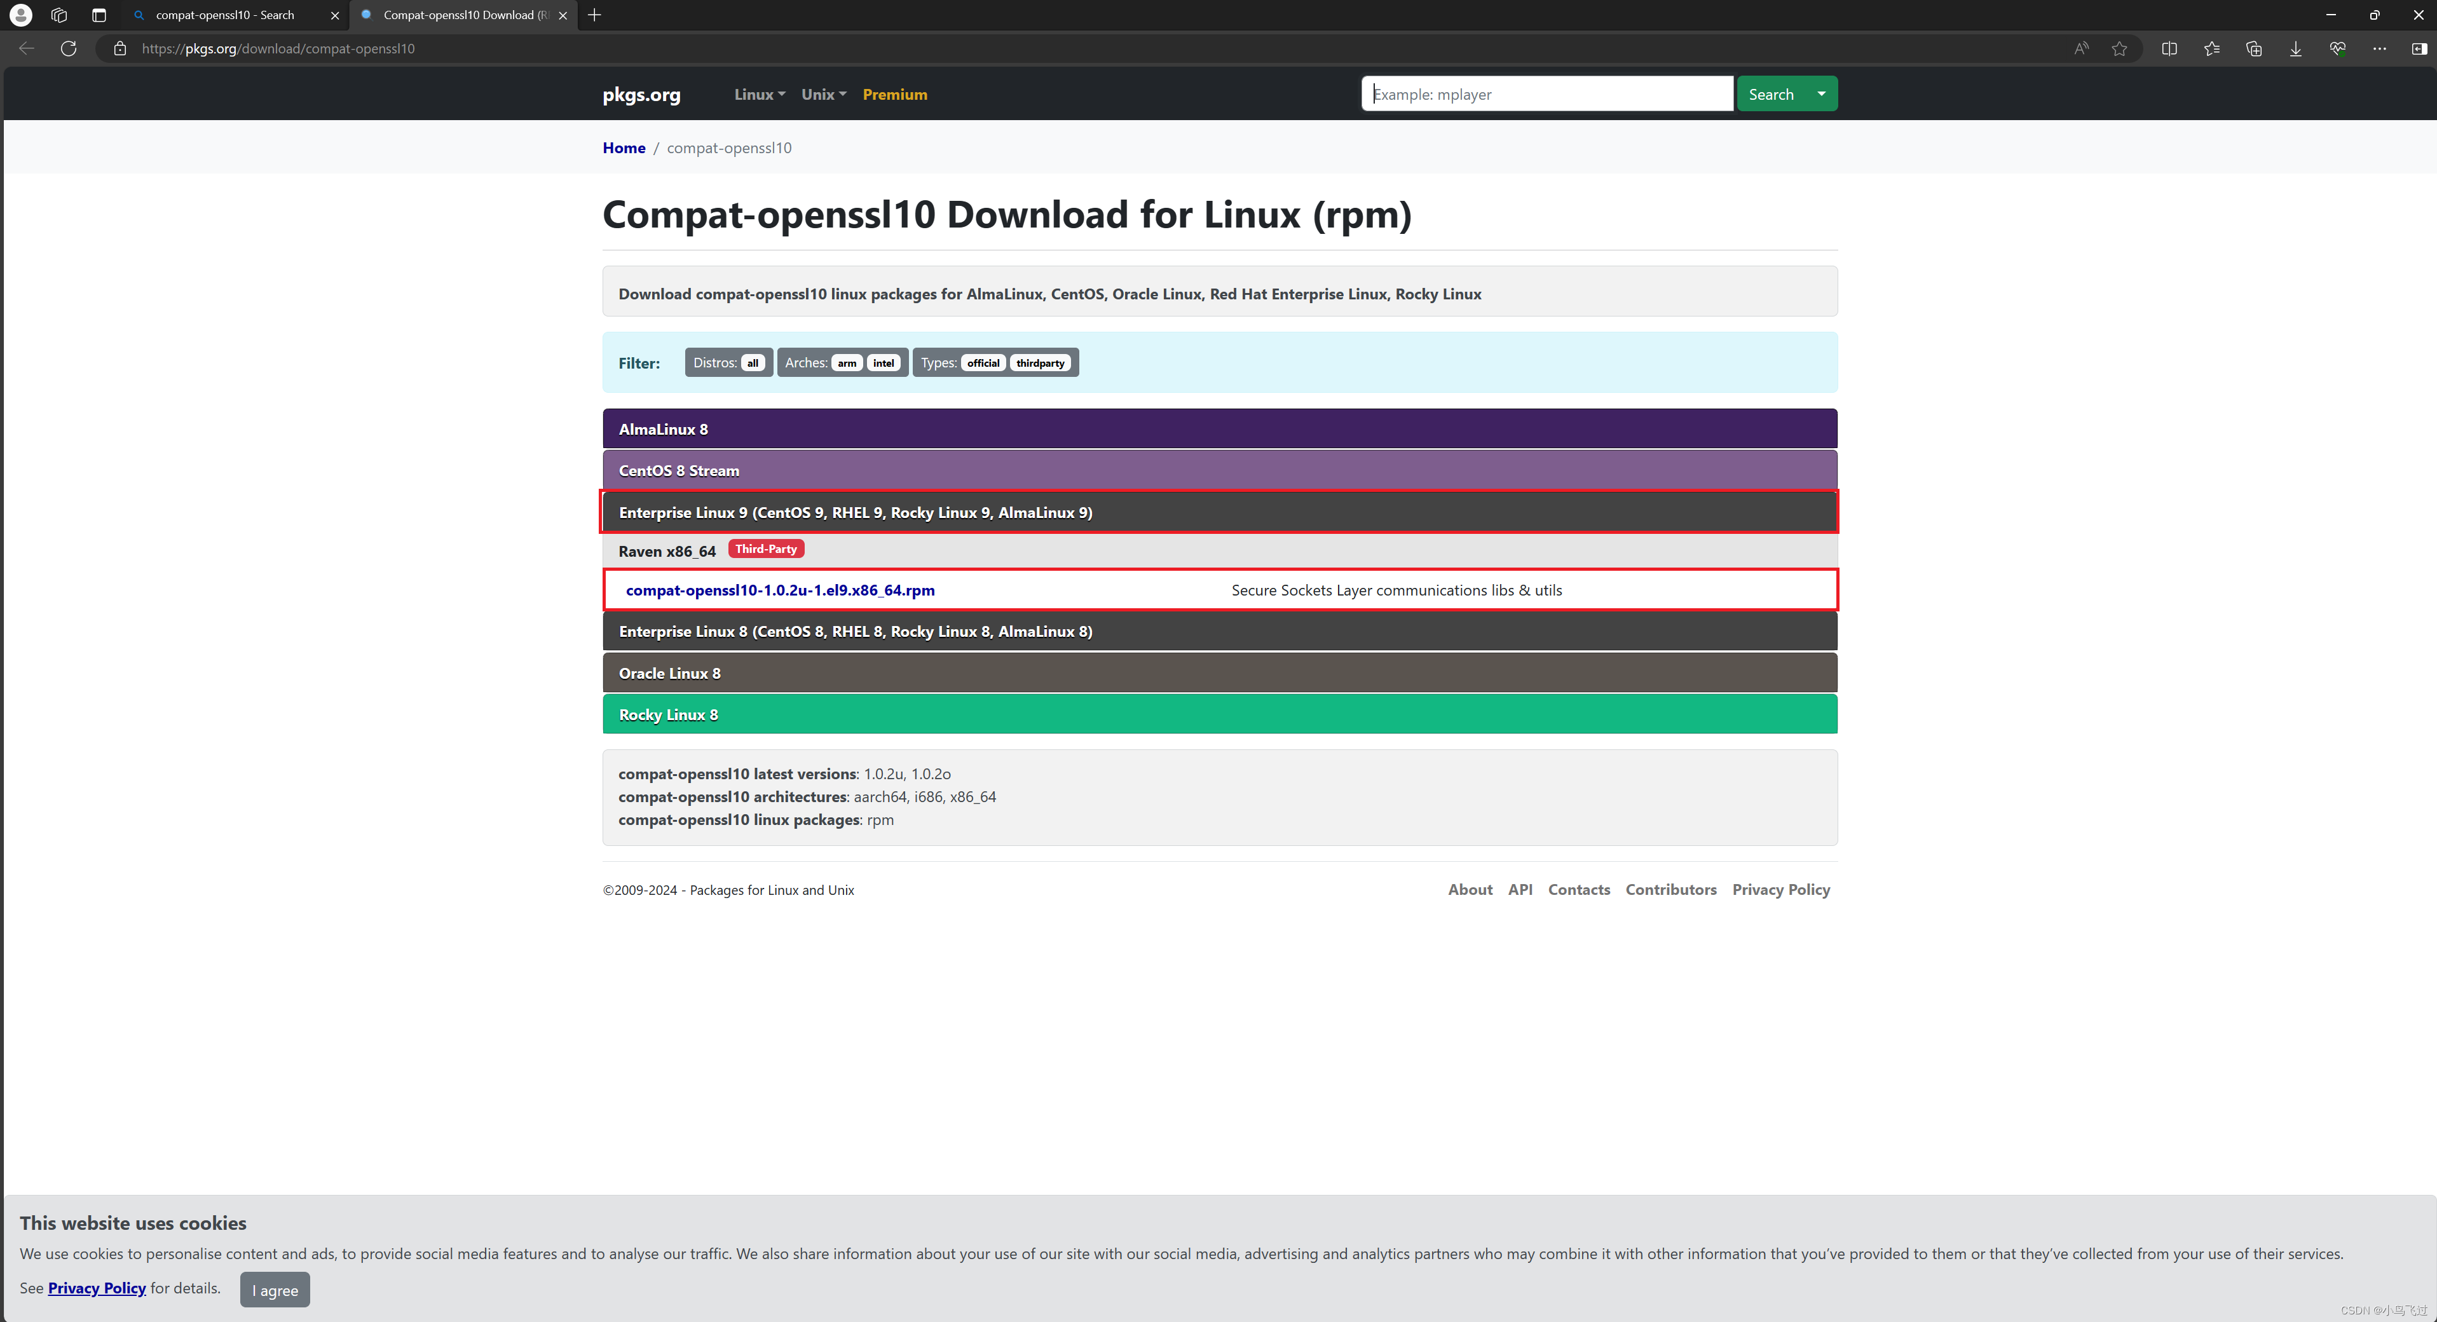The height and width of the screenshot is (1322, 2437).
Task: Click the browser back arrow
Action: tap(27, 48)
